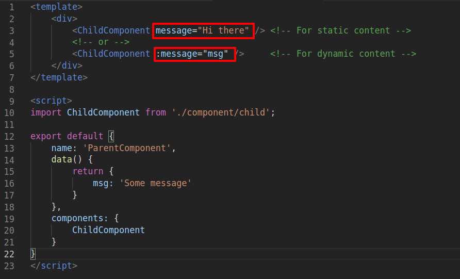This screenshot has height=279, width=460.
Task: Click line number 1 in gutter
Action: 11,7
